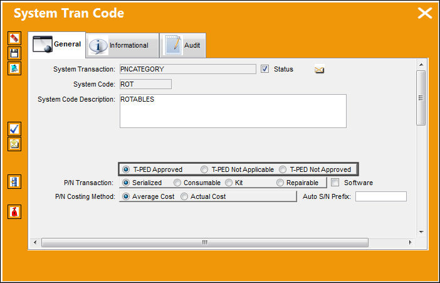The height and width of the screenshot is (283, 440).
Task: Click the horizontal scrollbar thumb
Action: tap(205, 242)
